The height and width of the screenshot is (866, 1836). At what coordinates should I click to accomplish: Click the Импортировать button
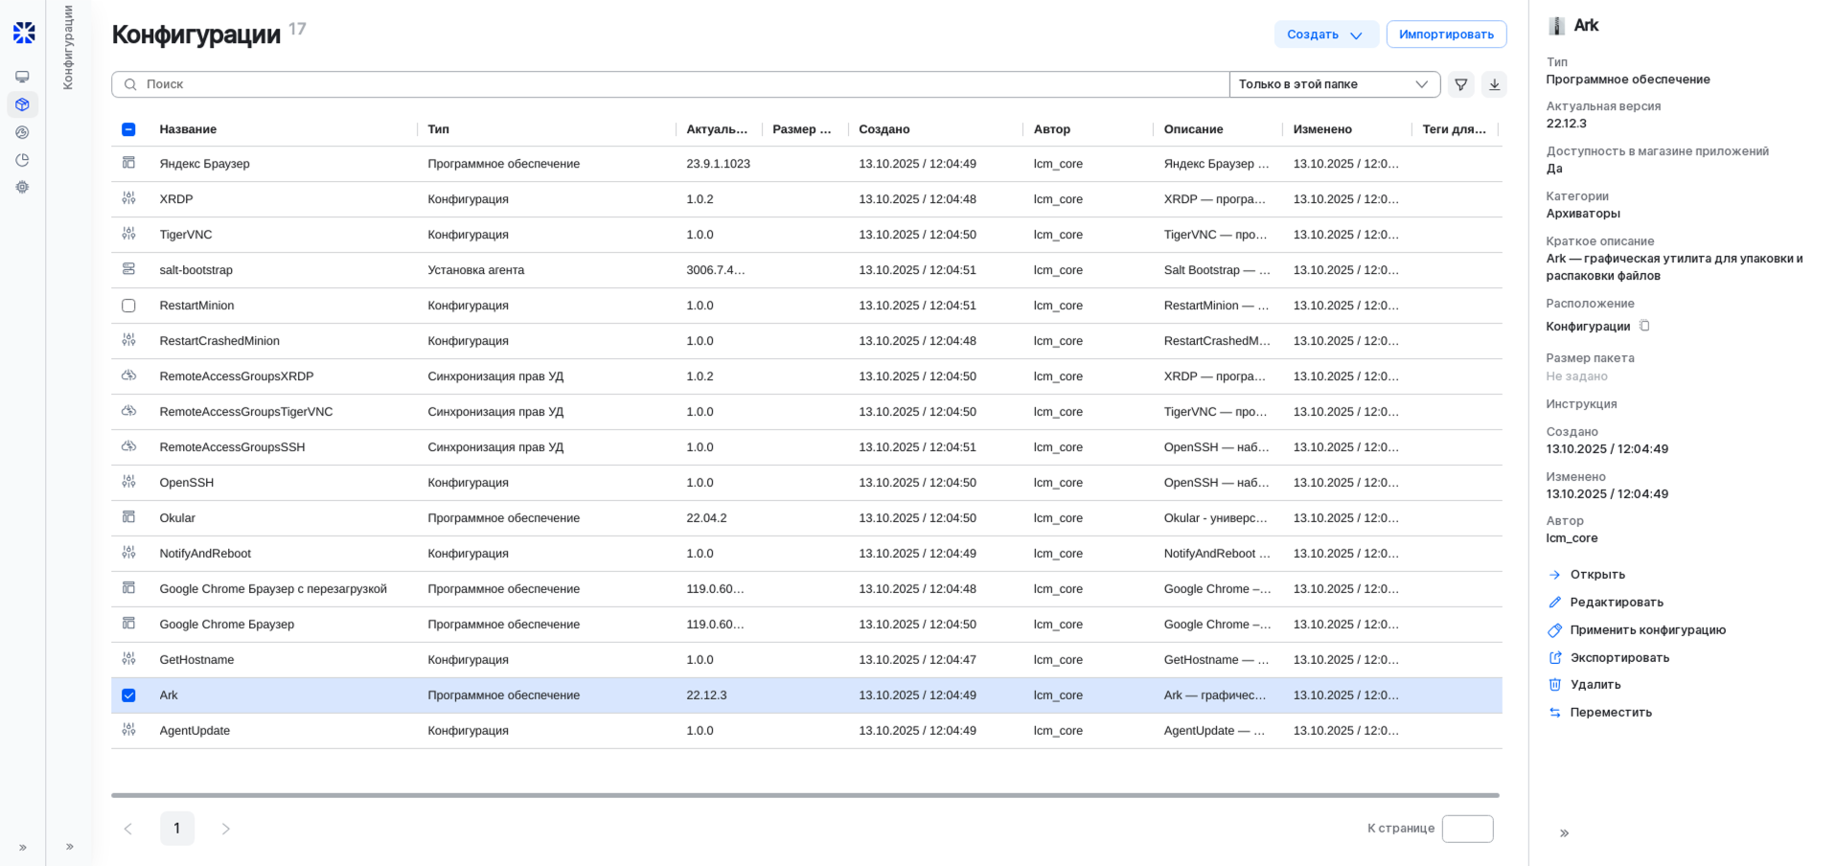(1445, 34)
